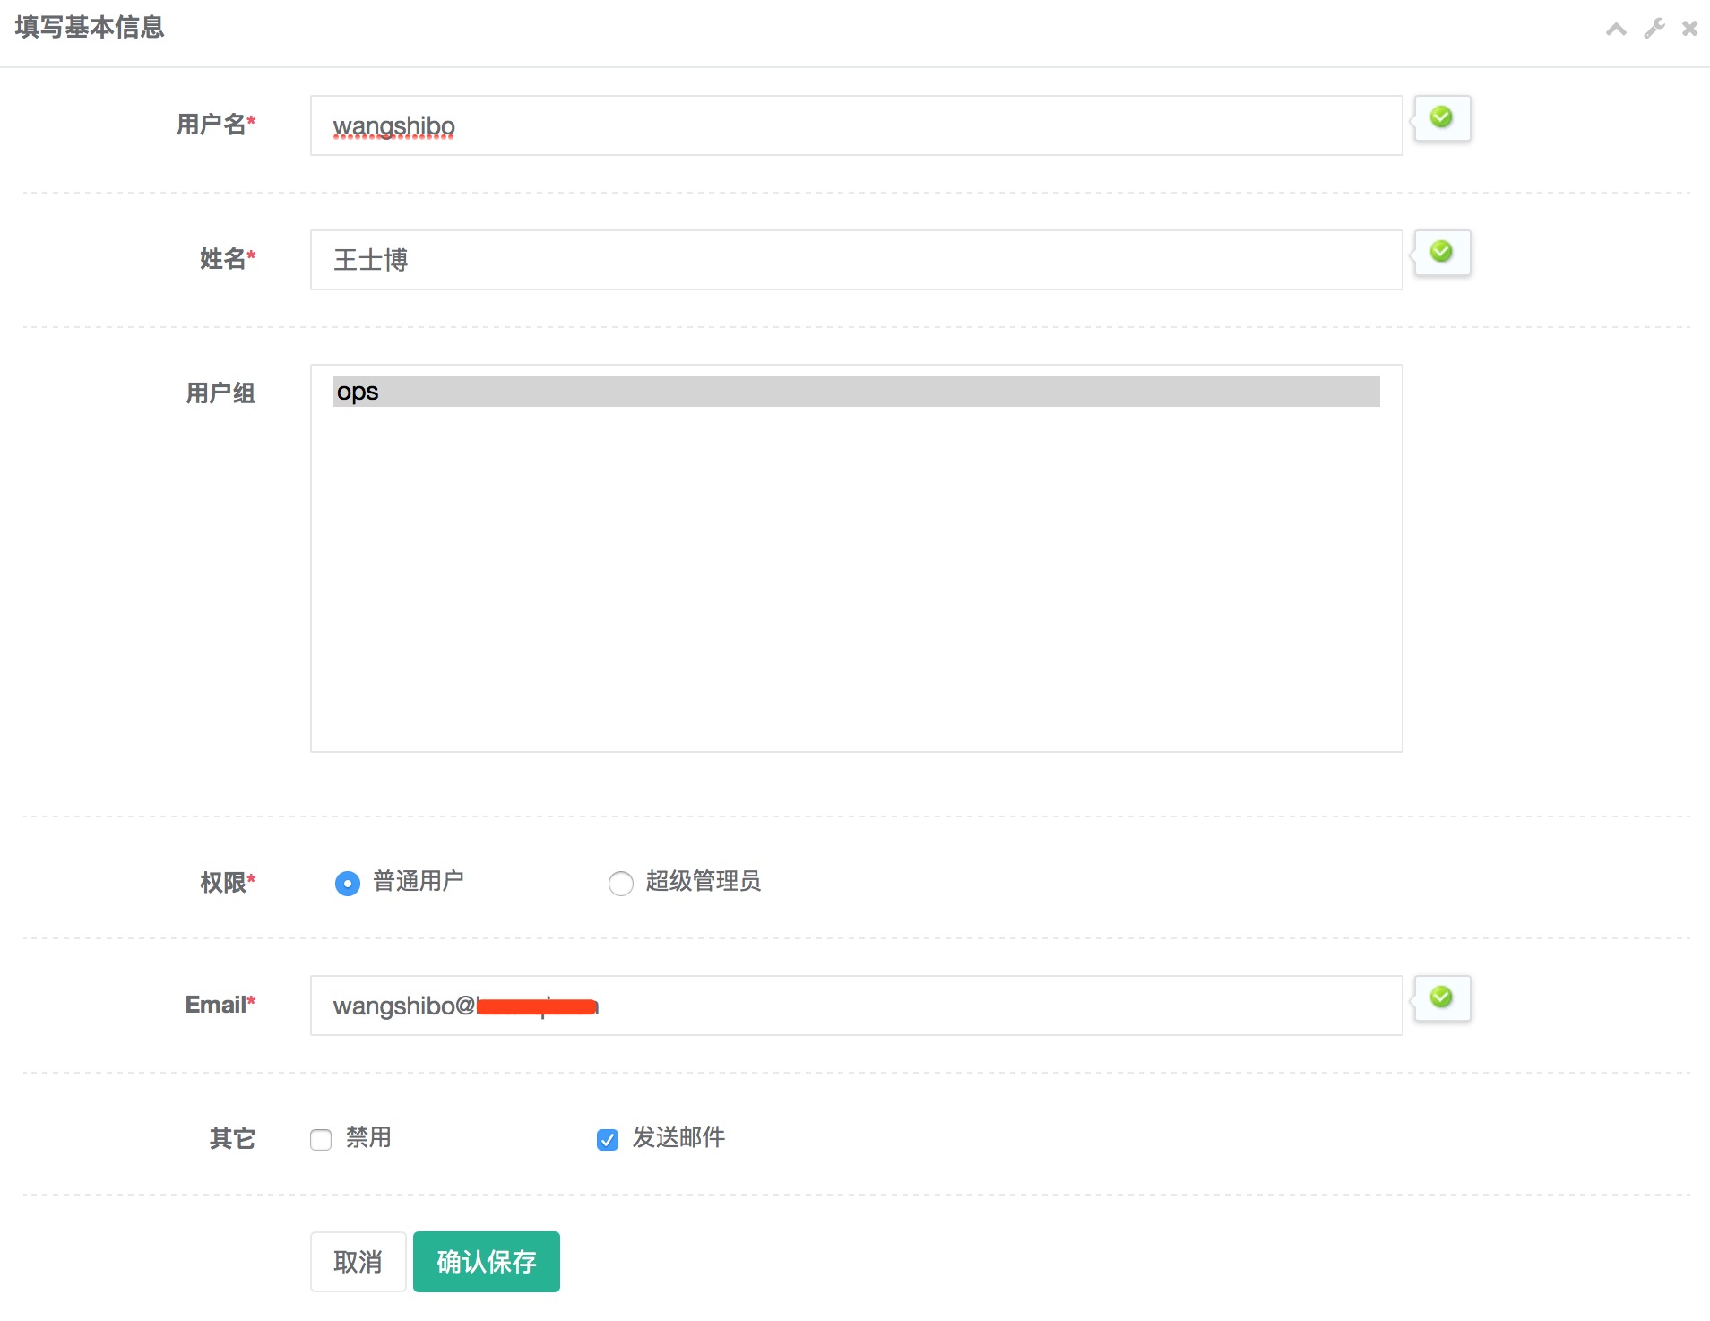1710x1321 pixels.
Task: Click the 发送邮件 label text
Action: pos(678,1138)
